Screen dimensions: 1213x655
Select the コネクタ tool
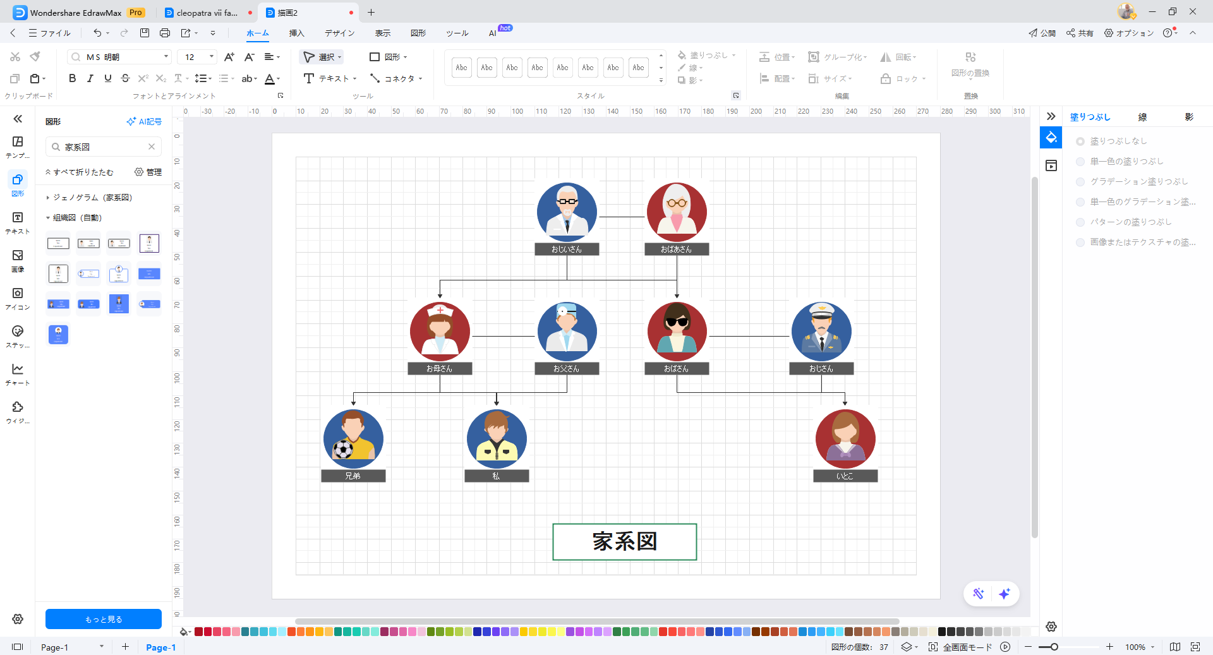coord(395,78)
